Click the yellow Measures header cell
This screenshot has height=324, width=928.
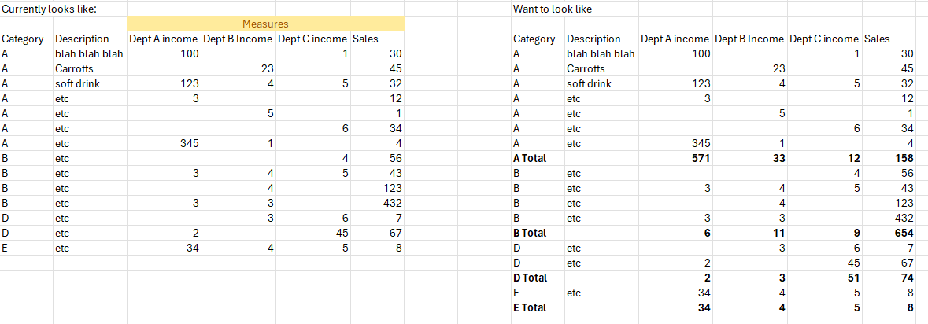tap(265, 24)
